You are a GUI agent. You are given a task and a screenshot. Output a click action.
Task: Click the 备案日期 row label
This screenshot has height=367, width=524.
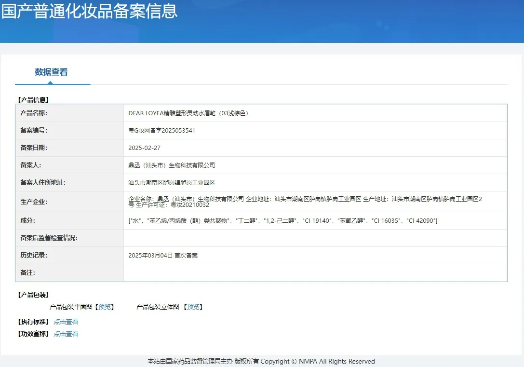pos(34,148)
